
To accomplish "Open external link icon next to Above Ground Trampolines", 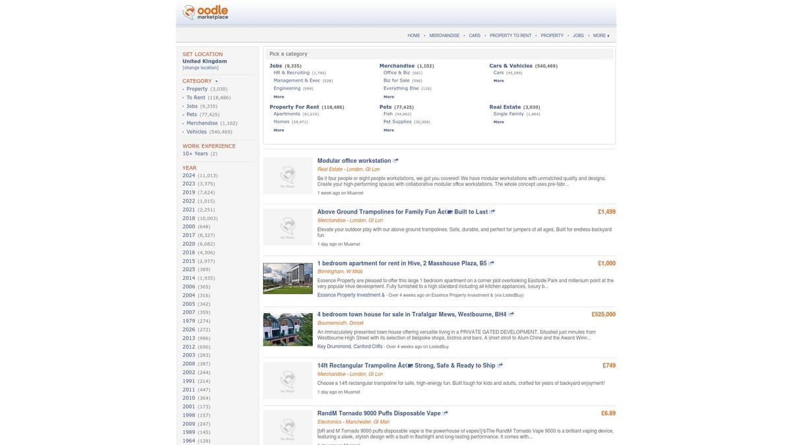I will 492,212.
